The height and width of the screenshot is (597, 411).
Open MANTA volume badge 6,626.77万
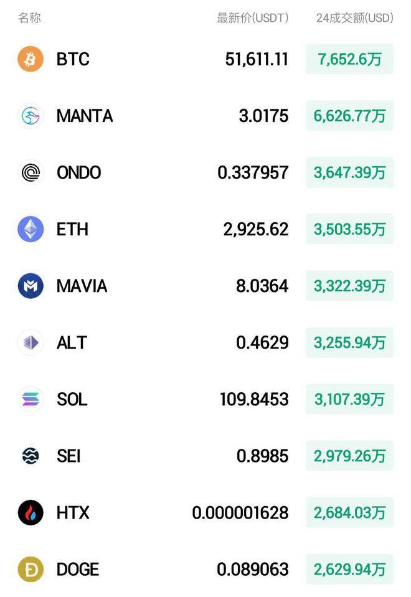[350, 116]
